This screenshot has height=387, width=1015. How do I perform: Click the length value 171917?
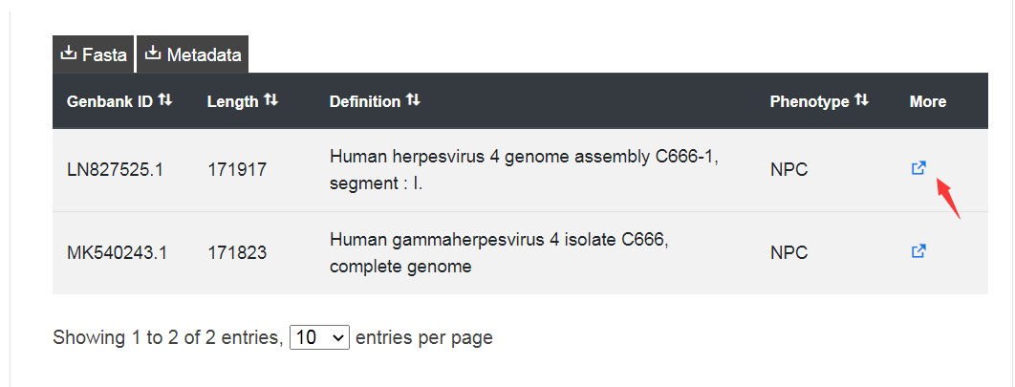[x=237, y=170]
